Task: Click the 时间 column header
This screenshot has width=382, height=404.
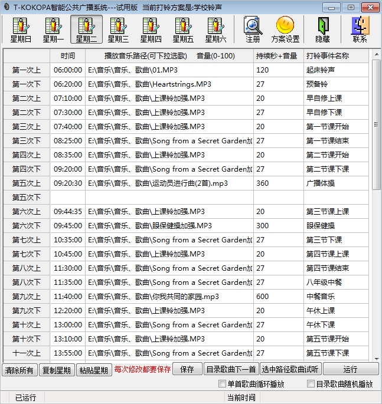Action: [x=67, y=56]
